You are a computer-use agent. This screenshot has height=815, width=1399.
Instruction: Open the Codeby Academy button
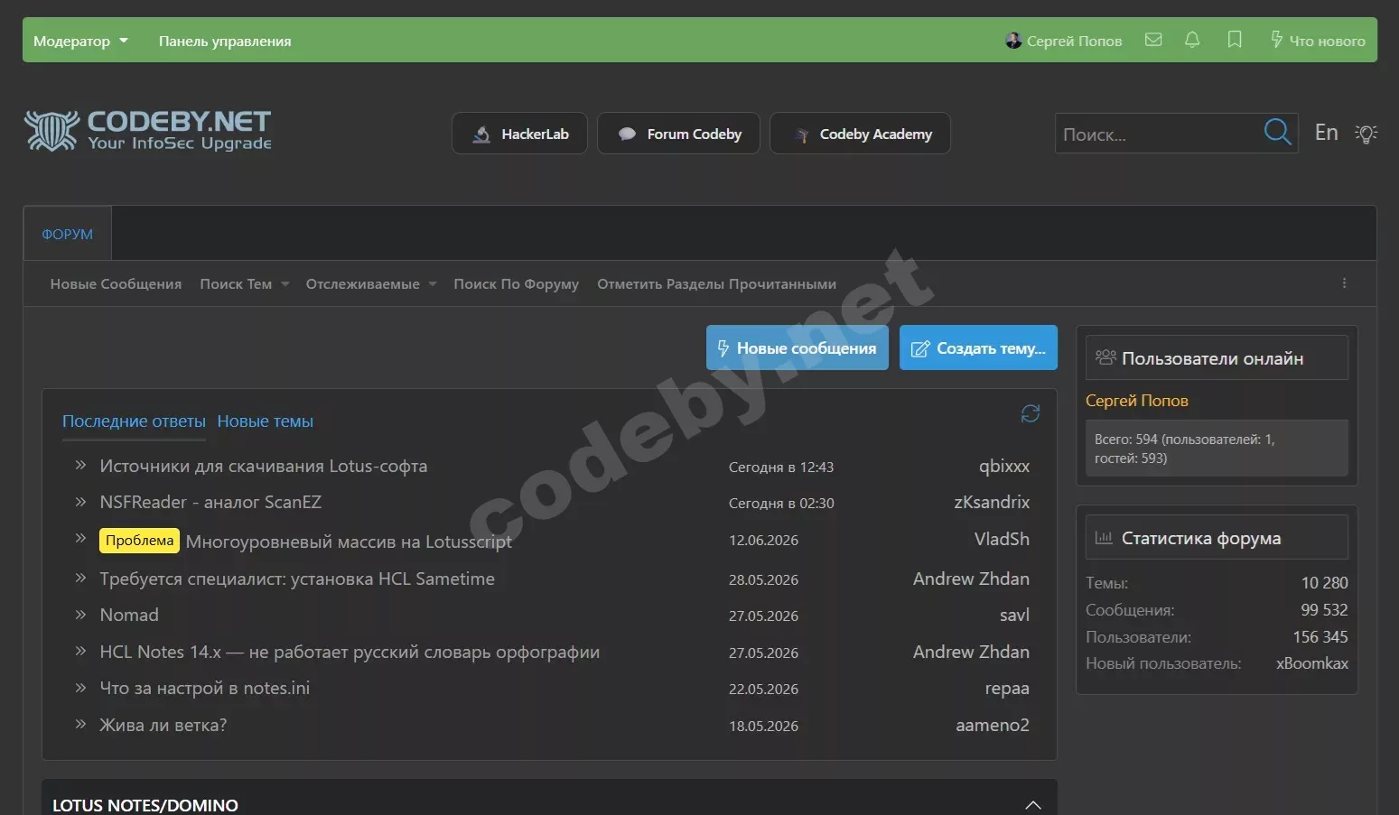(860, 134)
